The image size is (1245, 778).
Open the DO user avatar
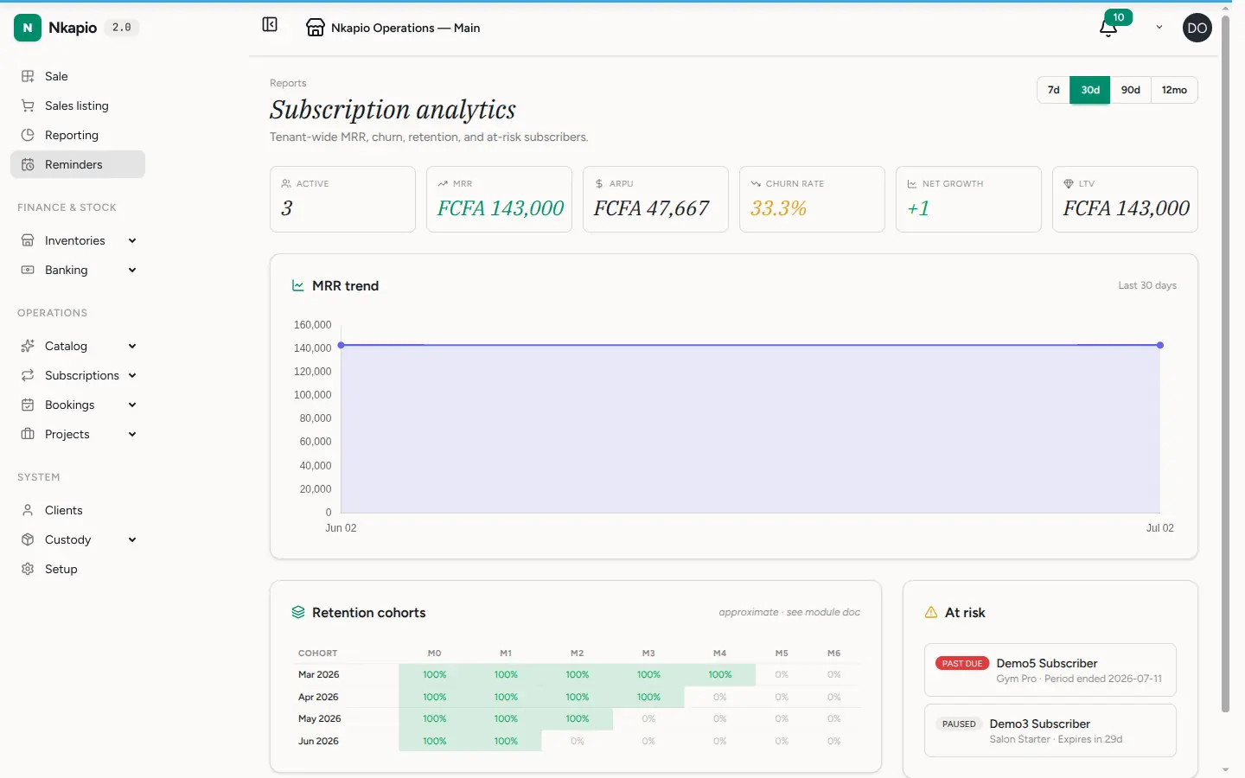pos(1197,28)
